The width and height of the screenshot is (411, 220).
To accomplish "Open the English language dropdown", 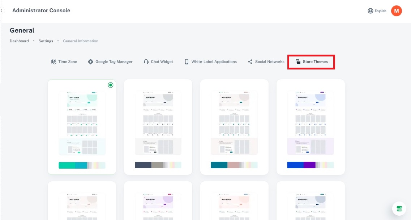I will pyautogui.click(x=380, y=11).
